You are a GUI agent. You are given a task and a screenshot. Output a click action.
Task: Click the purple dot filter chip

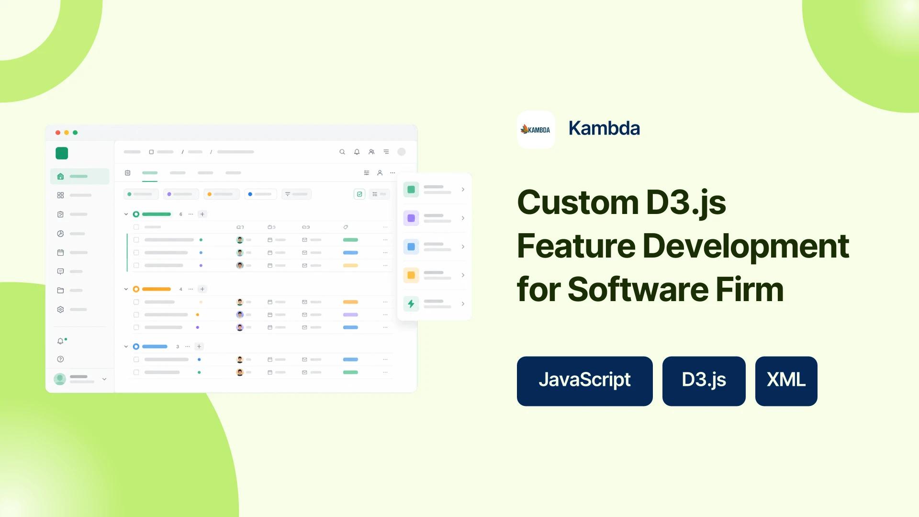tap(181, 194)
